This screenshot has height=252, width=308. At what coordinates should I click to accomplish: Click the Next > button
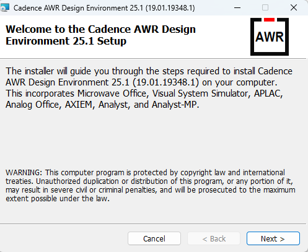(273, 238)
